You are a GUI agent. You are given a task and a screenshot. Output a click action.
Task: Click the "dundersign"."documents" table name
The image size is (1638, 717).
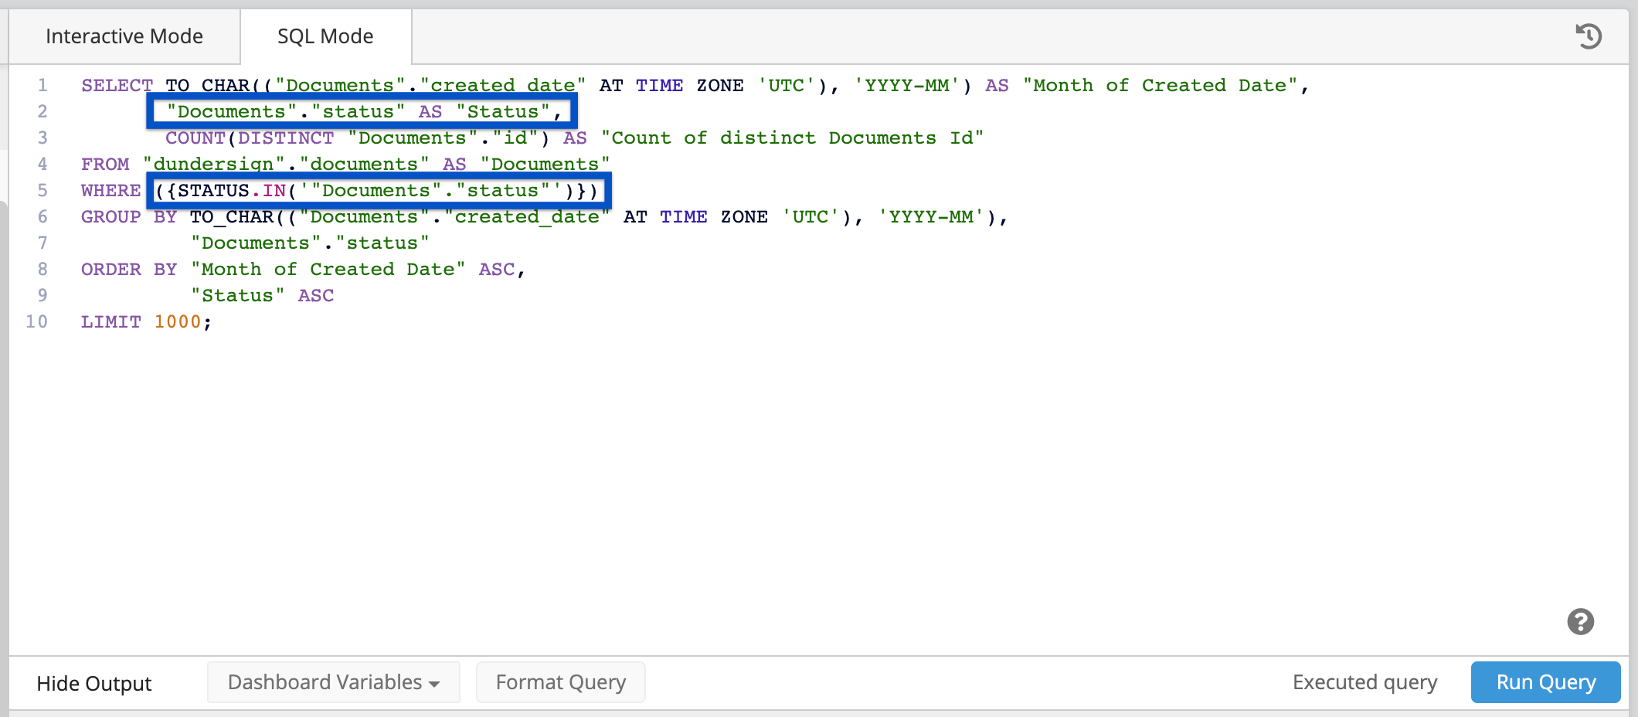click(286, 164)
